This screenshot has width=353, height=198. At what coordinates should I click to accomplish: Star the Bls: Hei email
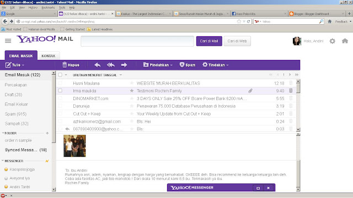(132, 122)
